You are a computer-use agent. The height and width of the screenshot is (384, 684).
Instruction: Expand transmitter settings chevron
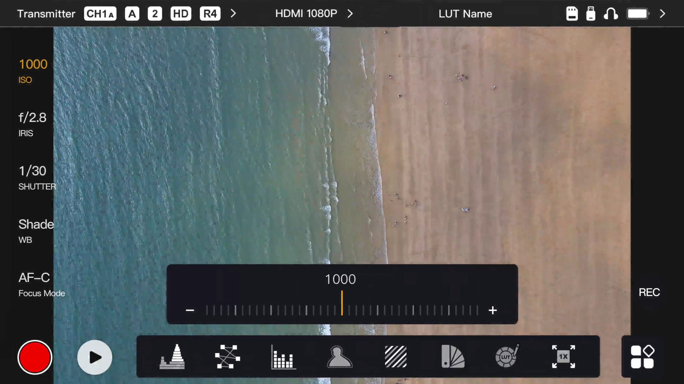coord(233,13)
